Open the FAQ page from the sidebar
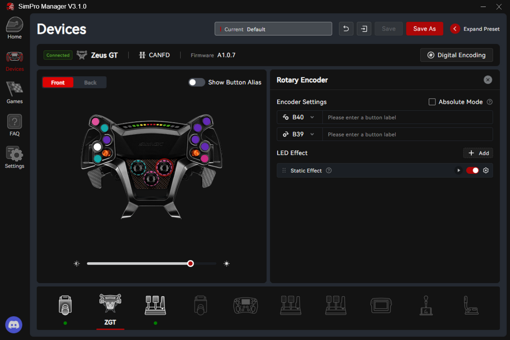The width and height of the screenshot is (510, 340). coord(14,125)
